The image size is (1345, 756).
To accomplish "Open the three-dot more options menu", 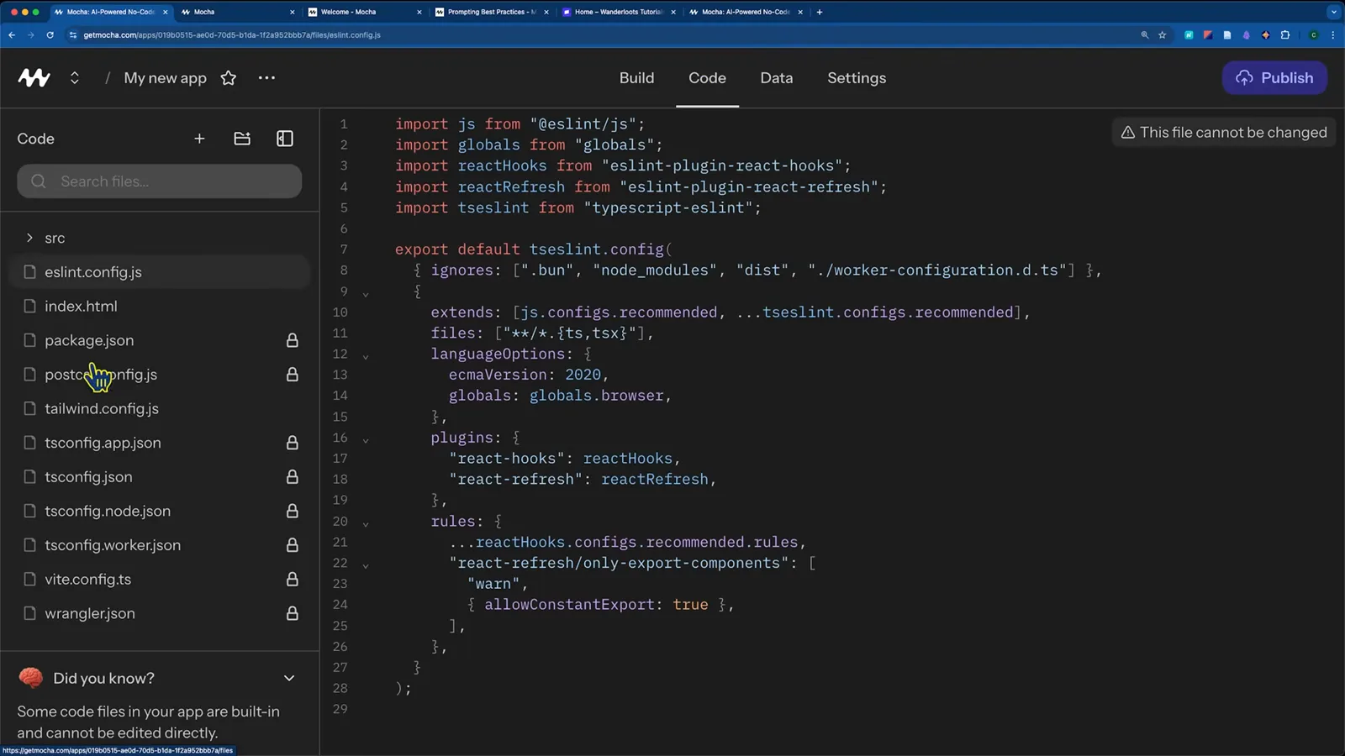I will click(266, 77).
